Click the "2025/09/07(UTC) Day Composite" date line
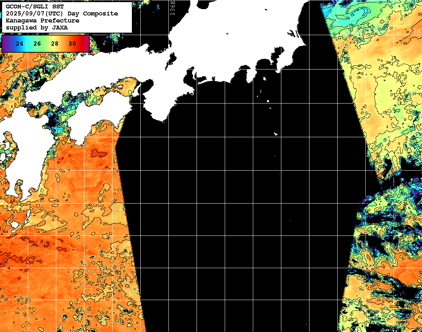 [x=62, y=13]
